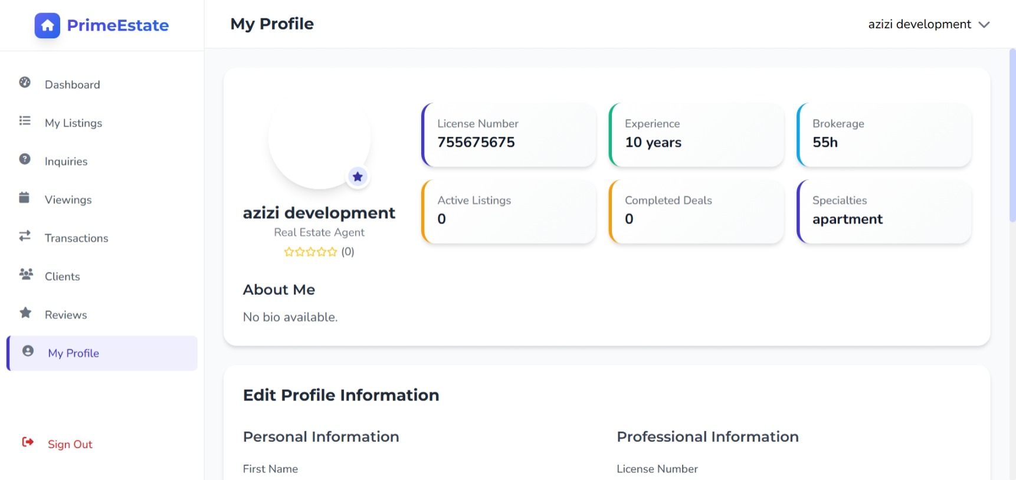1016x480 pixels.
Task: Click the profile avatar picture
Action: (x=319, y=139)
